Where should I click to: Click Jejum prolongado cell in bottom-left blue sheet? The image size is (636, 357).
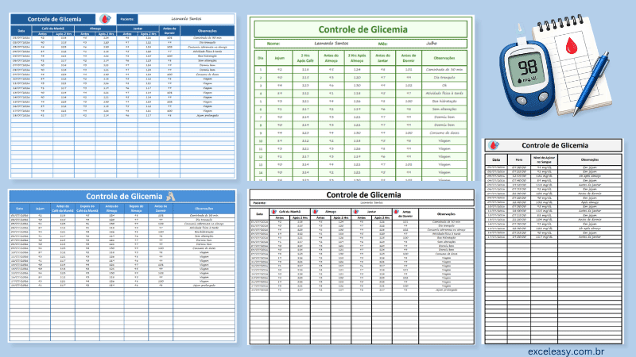click(204, 286)
